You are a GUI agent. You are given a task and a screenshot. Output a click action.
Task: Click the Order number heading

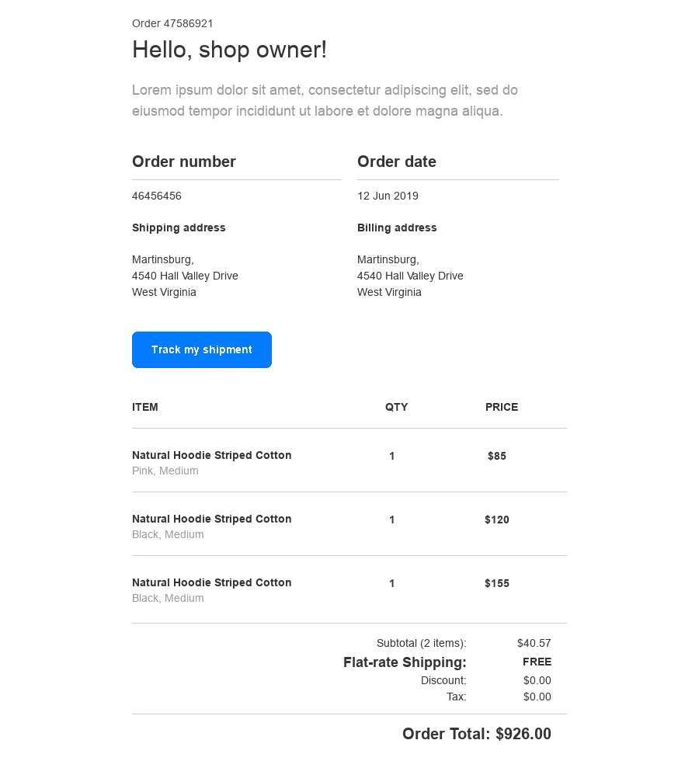coord(184,162)
